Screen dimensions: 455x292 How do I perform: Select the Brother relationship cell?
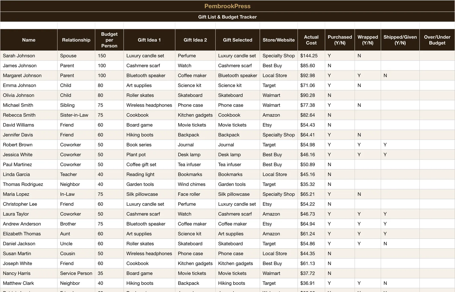(76, 224)
